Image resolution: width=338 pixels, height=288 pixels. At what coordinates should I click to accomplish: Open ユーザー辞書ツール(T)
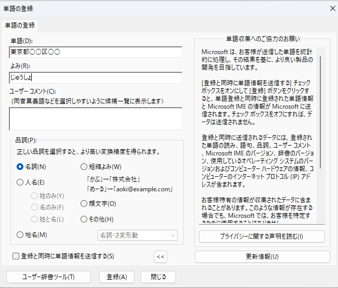tap(48, 277)
